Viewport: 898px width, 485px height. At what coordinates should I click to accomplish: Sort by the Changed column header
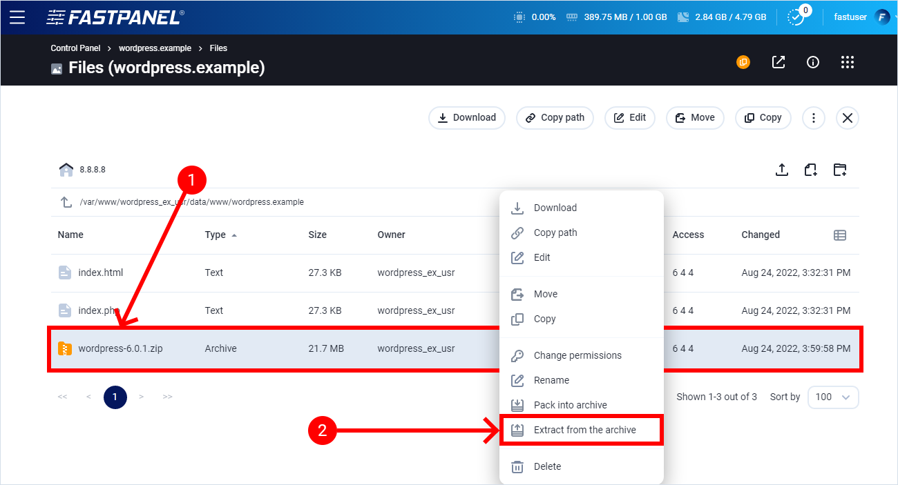pos(761,235)
